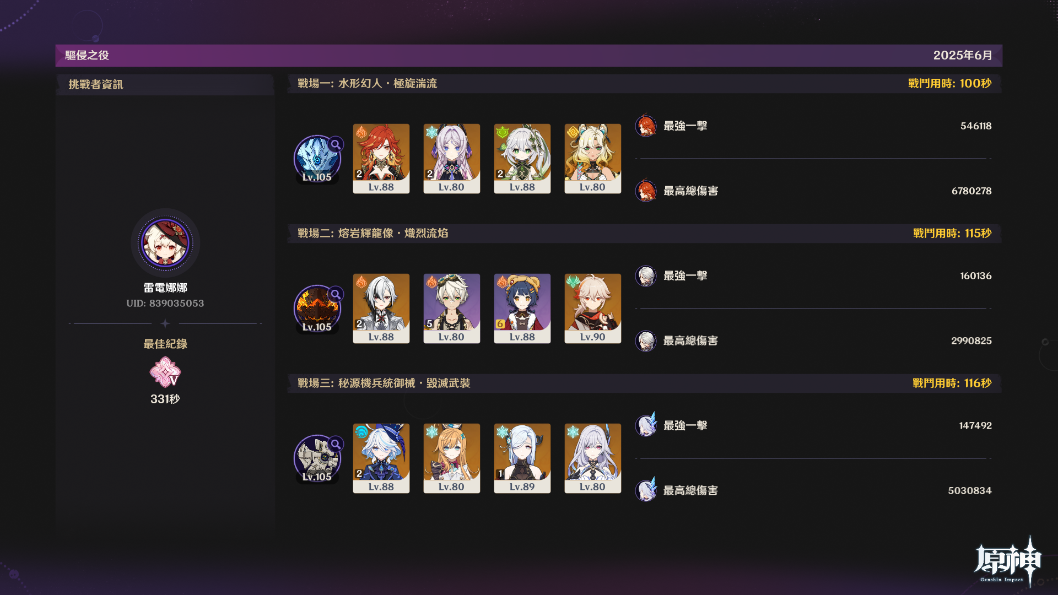
Task: Click highest total damage icon in stage two
Action: coord(646,340)
